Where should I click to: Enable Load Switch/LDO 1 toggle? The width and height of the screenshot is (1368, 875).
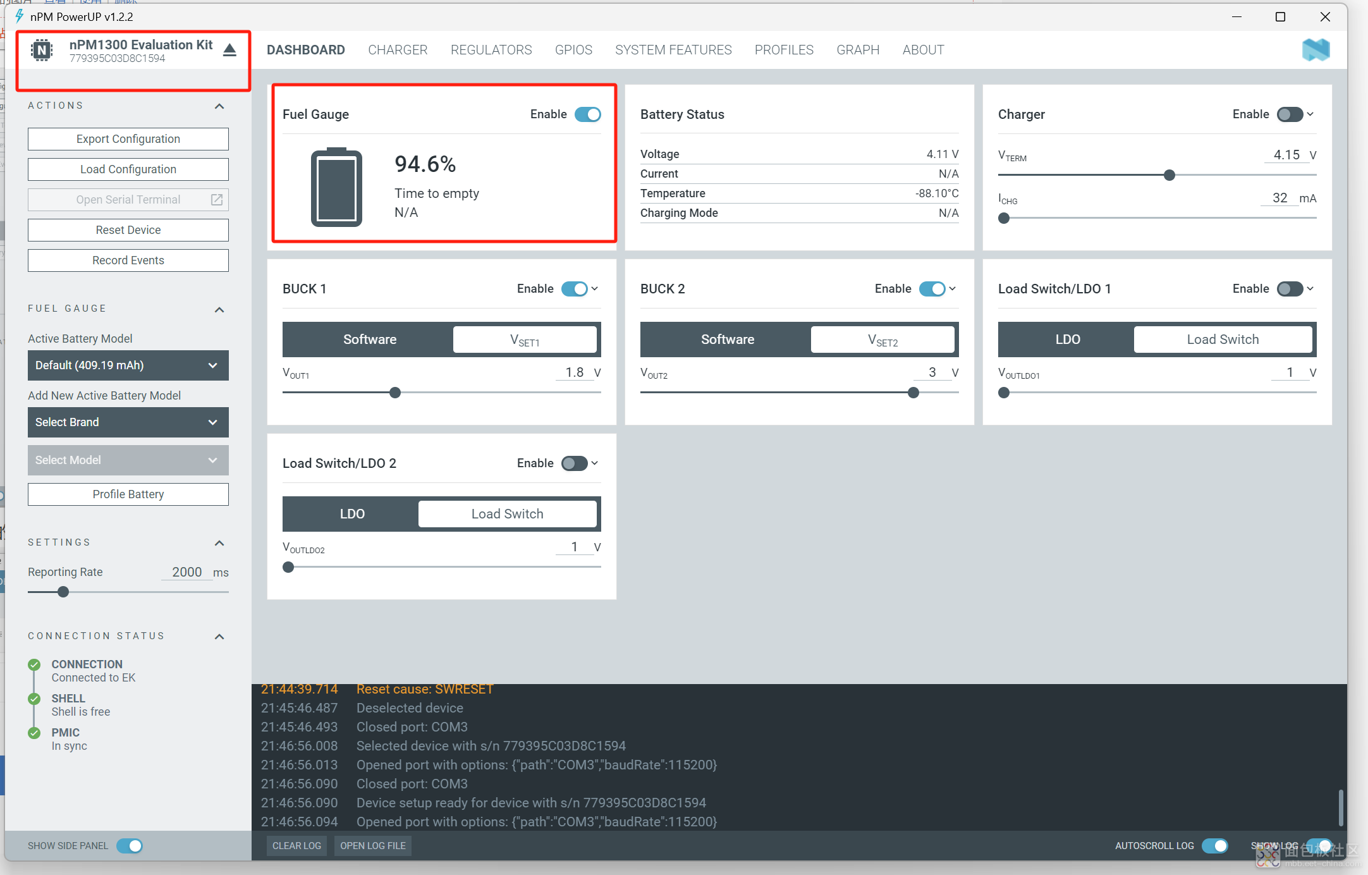point(1290,289)
